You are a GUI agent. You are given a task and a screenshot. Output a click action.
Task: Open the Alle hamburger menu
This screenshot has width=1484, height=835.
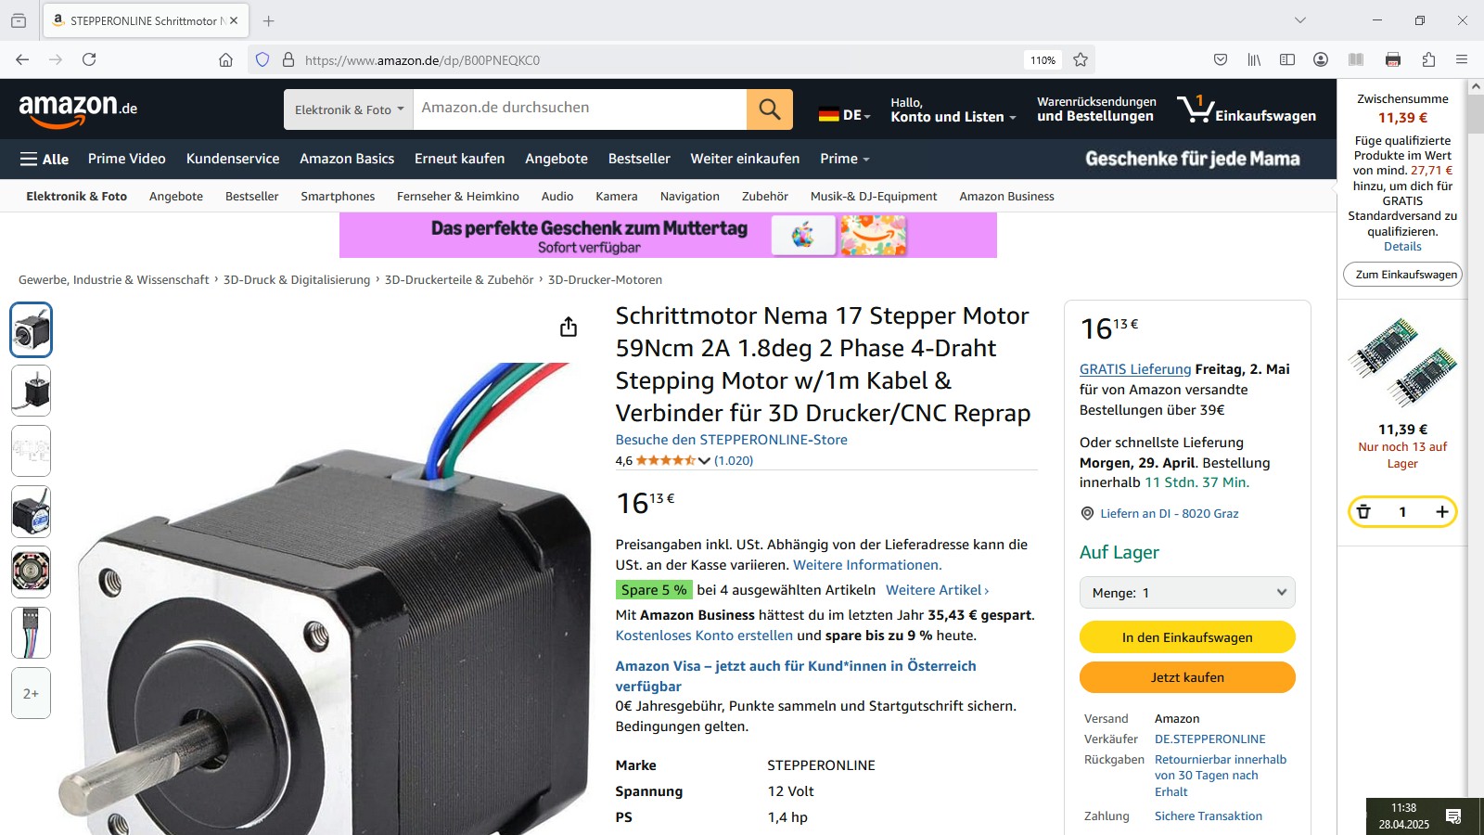click(x=45, y=159)
